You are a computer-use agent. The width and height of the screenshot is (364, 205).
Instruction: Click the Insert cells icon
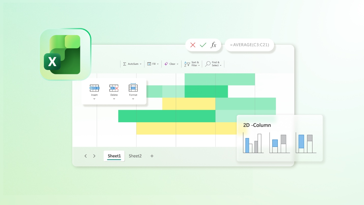(94, 88)
